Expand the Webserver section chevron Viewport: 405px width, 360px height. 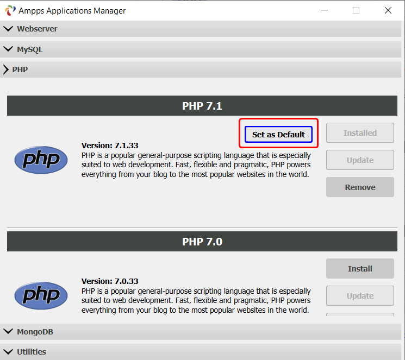(8, 29)
